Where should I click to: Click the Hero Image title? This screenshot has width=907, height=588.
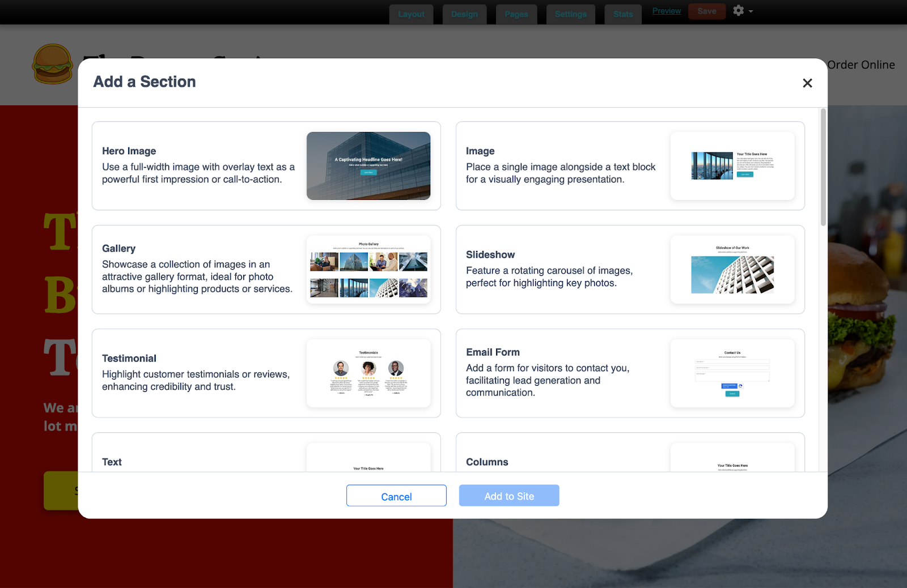(129, 151)
